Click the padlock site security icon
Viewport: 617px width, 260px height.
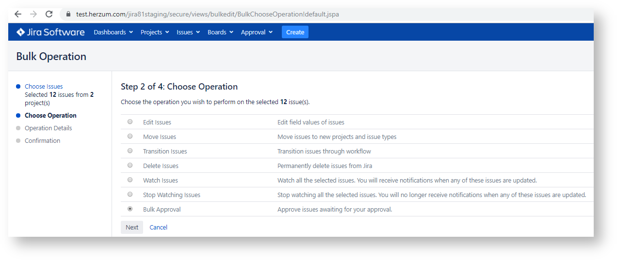coord(68,15)
